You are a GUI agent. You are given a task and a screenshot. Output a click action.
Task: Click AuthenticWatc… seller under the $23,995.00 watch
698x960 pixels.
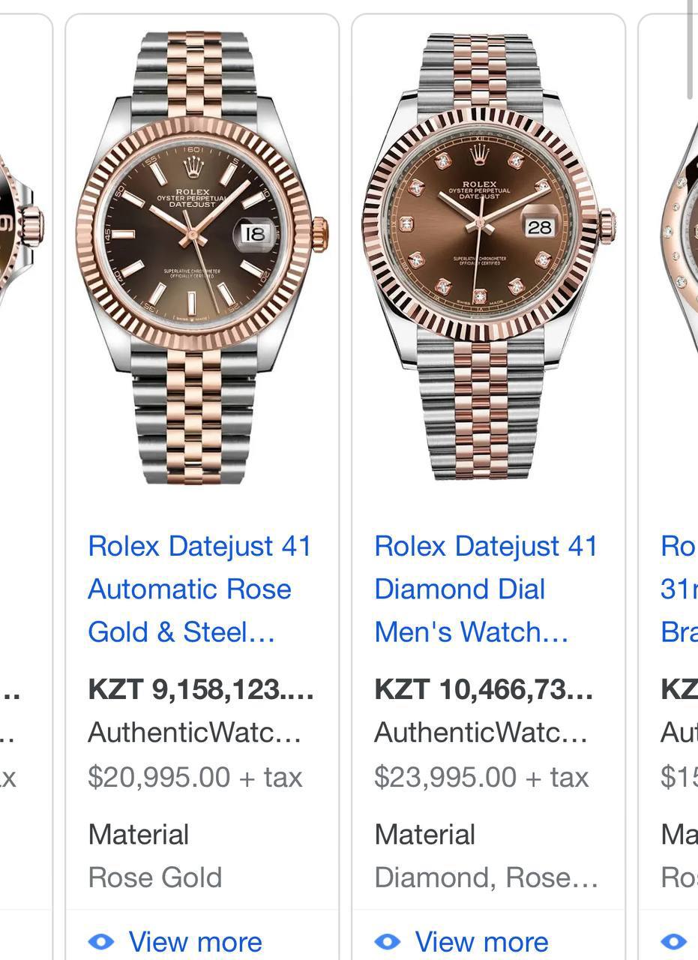481,732
